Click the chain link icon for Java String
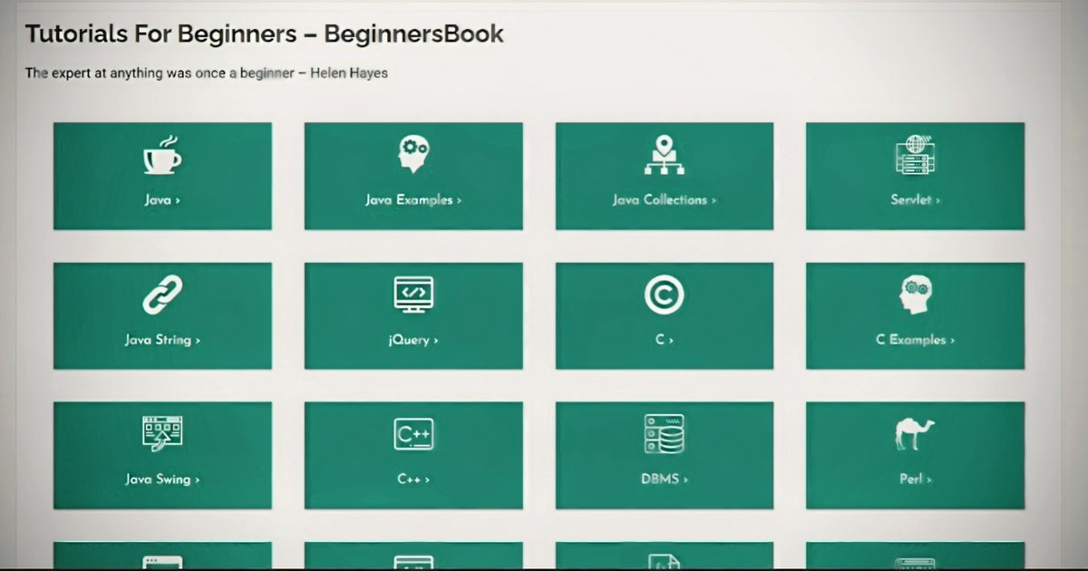The width and height of the screenshot is (1088, 571). click(162, 295)
